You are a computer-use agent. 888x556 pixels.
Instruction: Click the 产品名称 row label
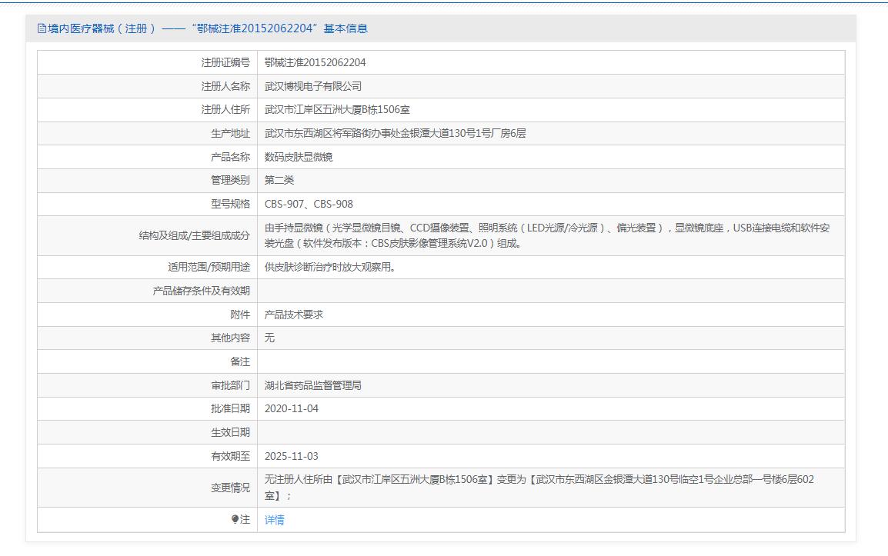coord(231,157)
